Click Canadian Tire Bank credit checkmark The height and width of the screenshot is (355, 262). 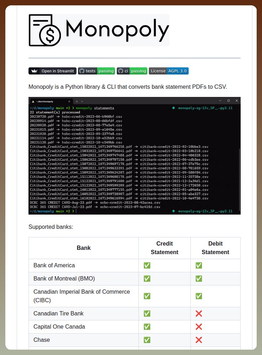(147, 313)
